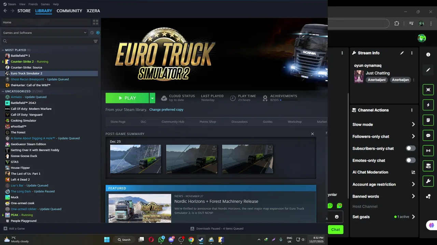Click the pencil icon in the dashboard right sidebar
Viewport: 437px width, 245px height.
[x=428, y=70]
